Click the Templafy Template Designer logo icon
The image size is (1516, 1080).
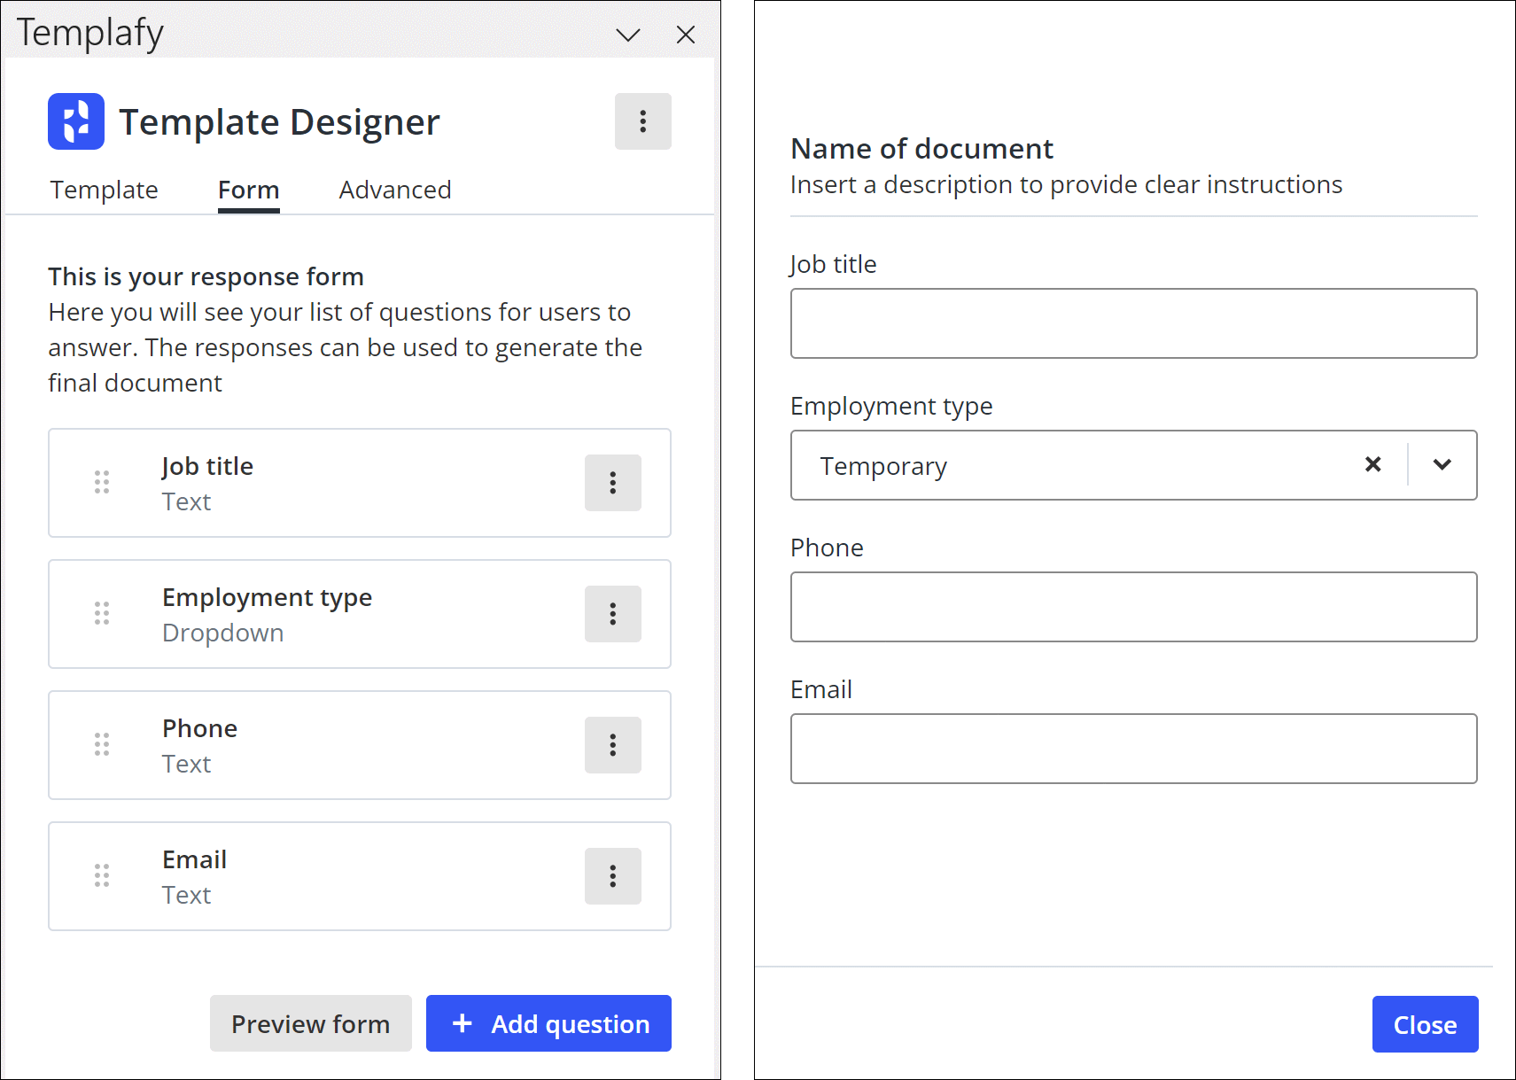click(x=76, y=121)
